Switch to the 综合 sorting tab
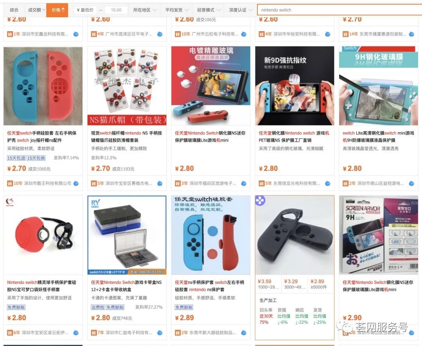The image size is (422, 346). coord(14,10)
